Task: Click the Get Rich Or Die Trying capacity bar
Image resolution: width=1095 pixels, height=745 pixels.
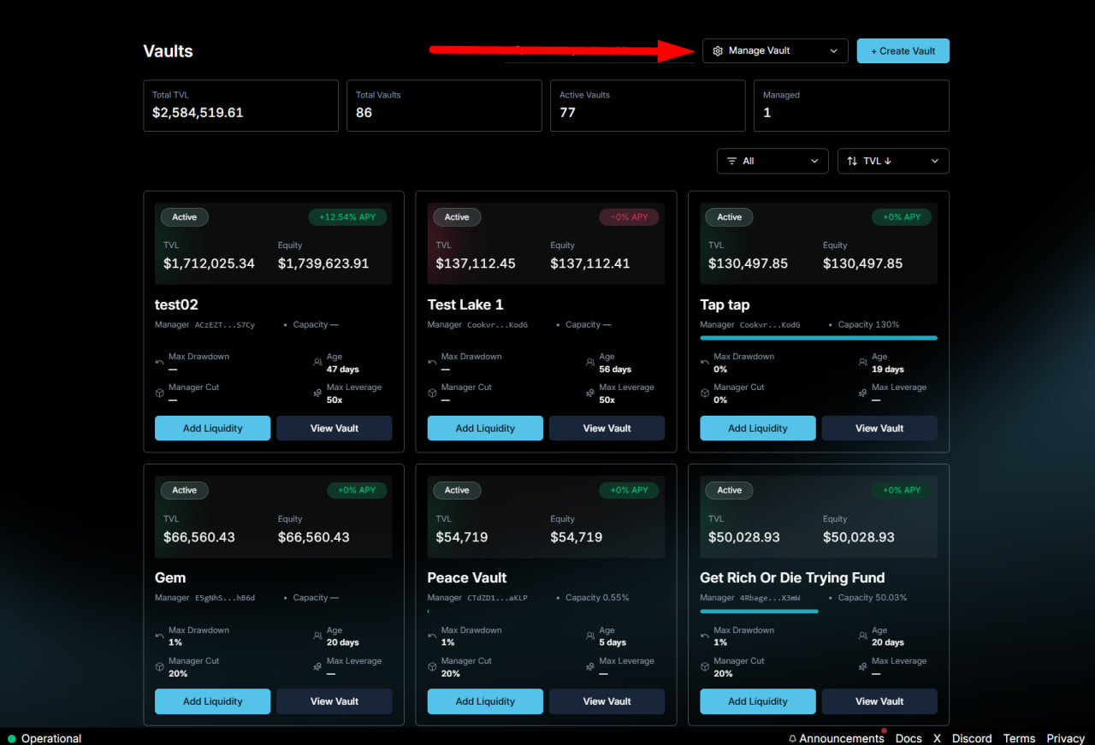Action: coord(759,612)
